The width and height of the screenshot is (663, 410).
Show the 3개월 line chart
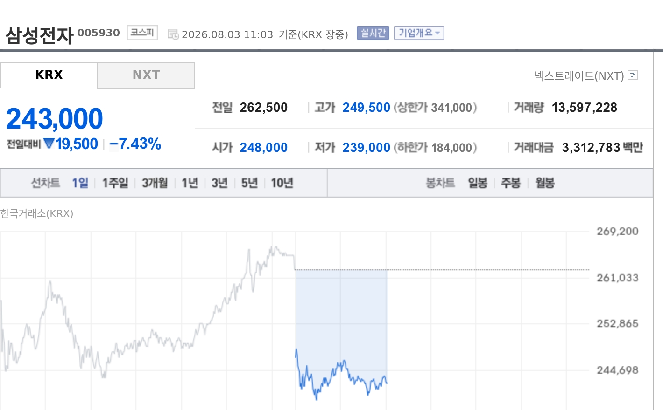[x=155, y=183]
